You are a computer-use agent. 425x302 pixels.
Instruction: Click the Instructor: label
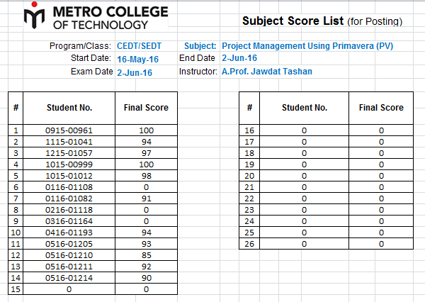198,72
